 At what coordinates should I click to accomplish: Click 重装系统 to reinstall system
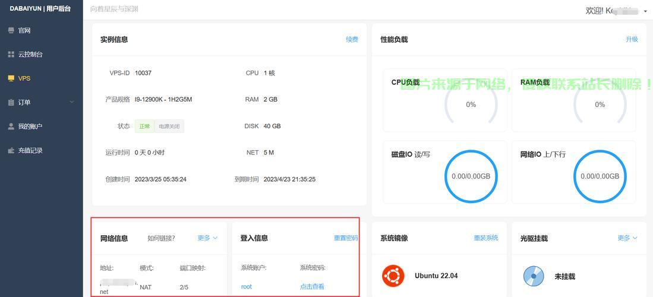coord(485,238)
